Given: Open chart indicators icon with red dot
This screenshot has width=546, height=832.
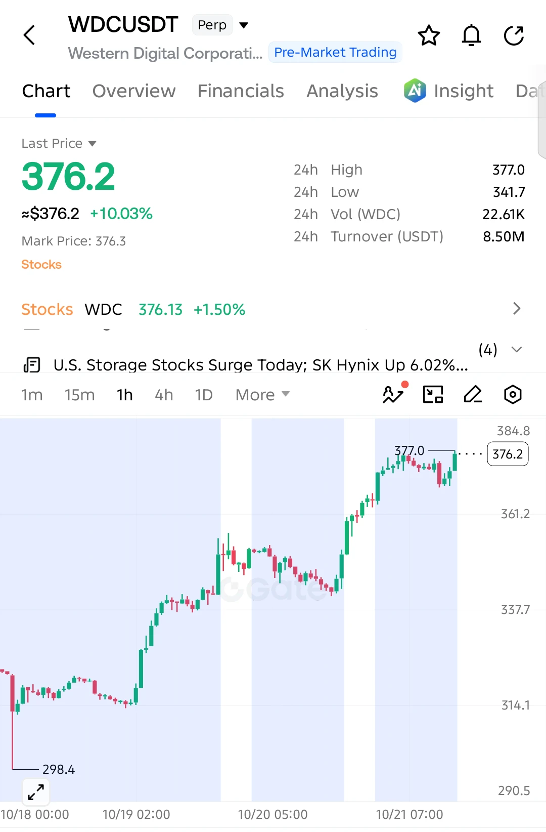Looking at the screenshot, I should click(394, 393).
